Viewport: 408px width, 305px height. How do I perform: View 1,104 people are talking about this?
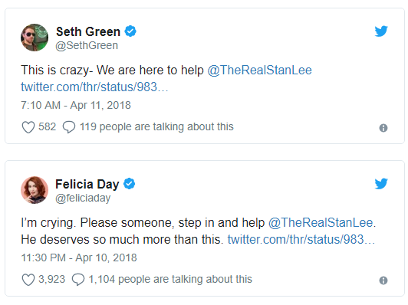coord(170,279)
